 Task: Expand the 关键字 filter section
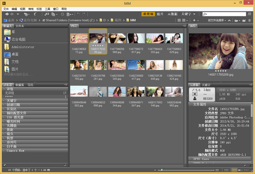(x=11, y=101)
